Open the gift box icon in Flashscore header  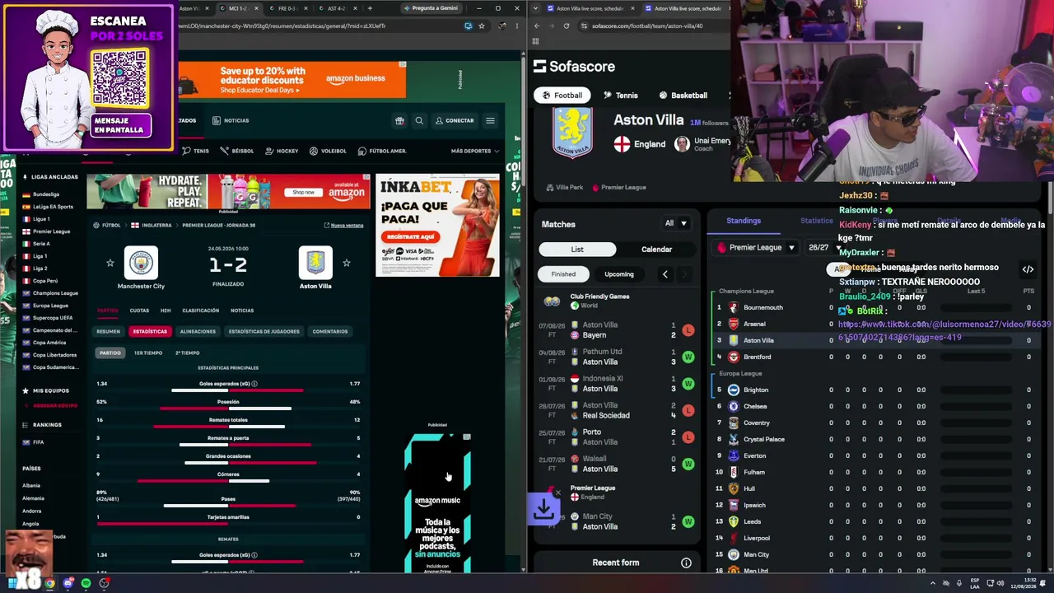tap(399, 120)
